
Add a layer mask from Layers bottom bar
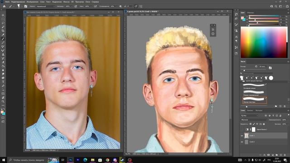[x=269, y=155]
